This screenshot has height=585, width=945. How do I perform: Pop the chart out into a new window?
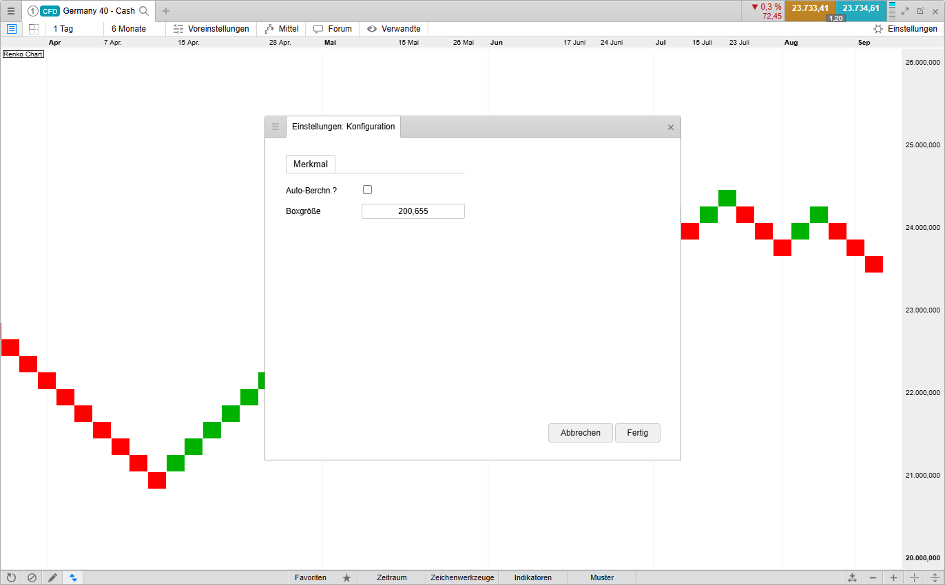pyautogui.click(x=920, y=11)
